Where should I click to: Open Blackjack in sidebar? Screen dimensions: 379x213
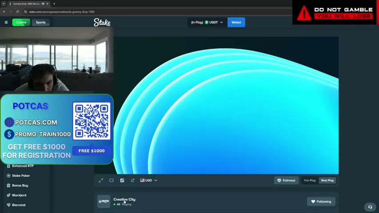click(20, 195)
